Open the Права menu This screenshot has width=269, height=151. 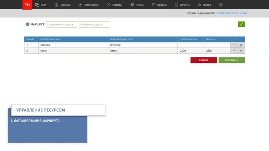(x=204, y=5)
